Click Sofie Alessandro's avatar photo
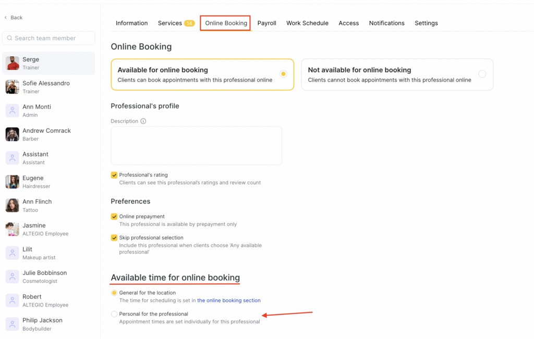This screenshot has height=339, width=534. click(x=13, y=87)
